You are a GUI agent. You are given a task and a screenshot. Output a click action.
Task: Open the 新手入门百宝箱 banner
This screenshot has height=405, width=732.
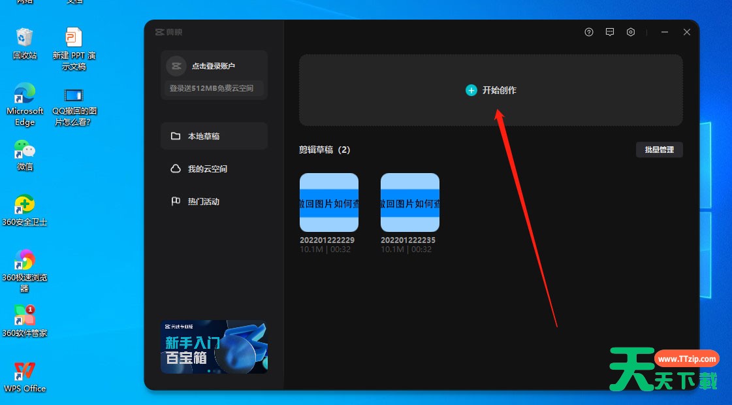(x=214, y=347)
